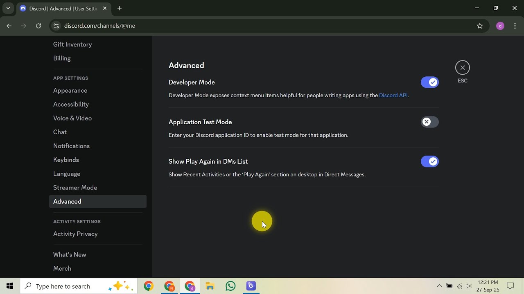Open WhatsApp from the taskbar
The width and height of the screenshot is (524, 294).
pos(230,286)
